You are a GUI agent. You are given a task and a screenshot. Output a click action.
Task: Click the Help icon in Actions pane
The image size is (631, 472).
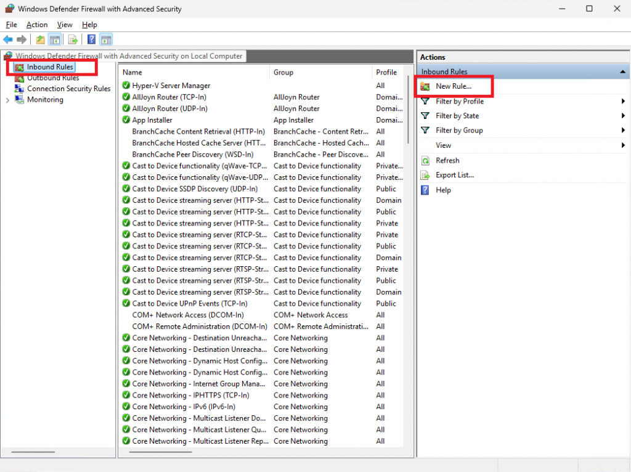425,190
